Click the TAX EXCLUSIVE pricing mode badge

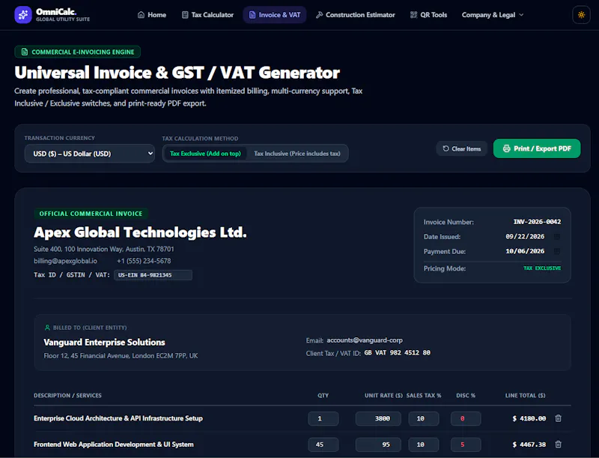542,268
